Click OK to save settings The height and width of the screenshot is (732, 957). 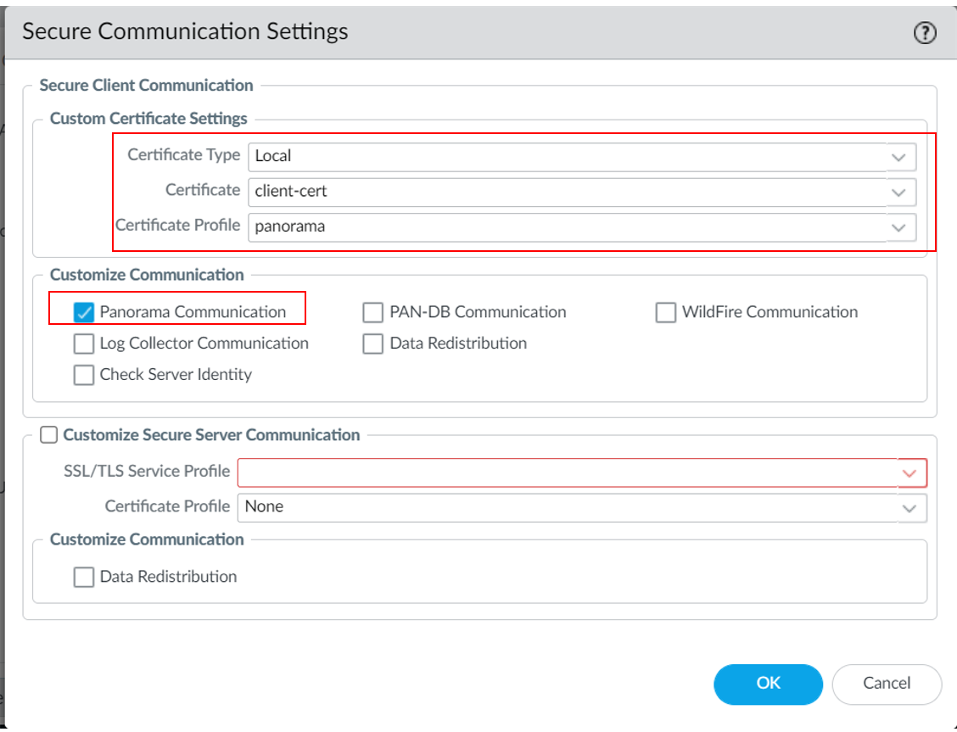click(768, 684)
